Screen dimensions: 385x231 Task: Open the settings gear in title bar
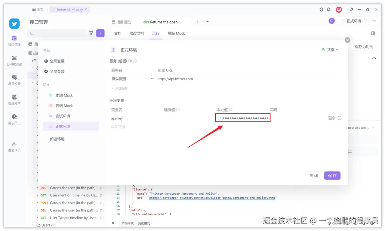[321, 10]
